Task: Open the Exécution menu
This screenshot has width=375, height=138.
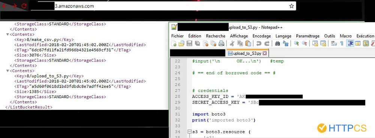Action: point(365,36)
